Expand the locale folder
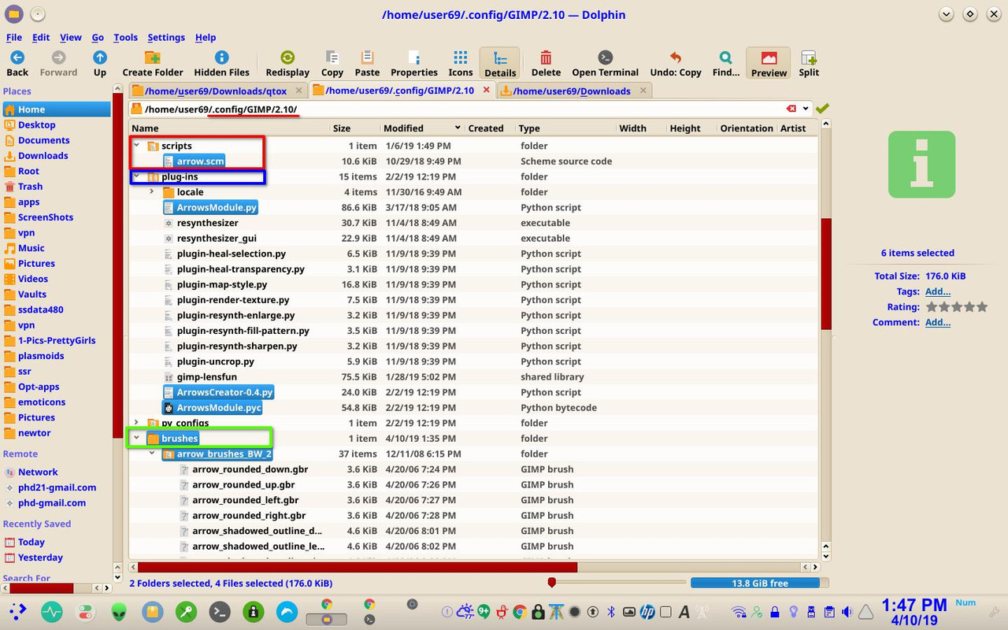1008x630 pixels. (x=152, y=191)
